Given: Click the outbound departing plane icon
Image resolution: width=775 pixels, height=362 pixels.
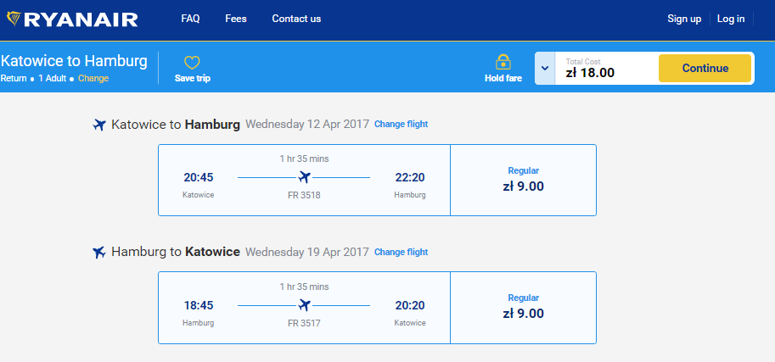Looking at the screenshot, I should tap(99, 125).
